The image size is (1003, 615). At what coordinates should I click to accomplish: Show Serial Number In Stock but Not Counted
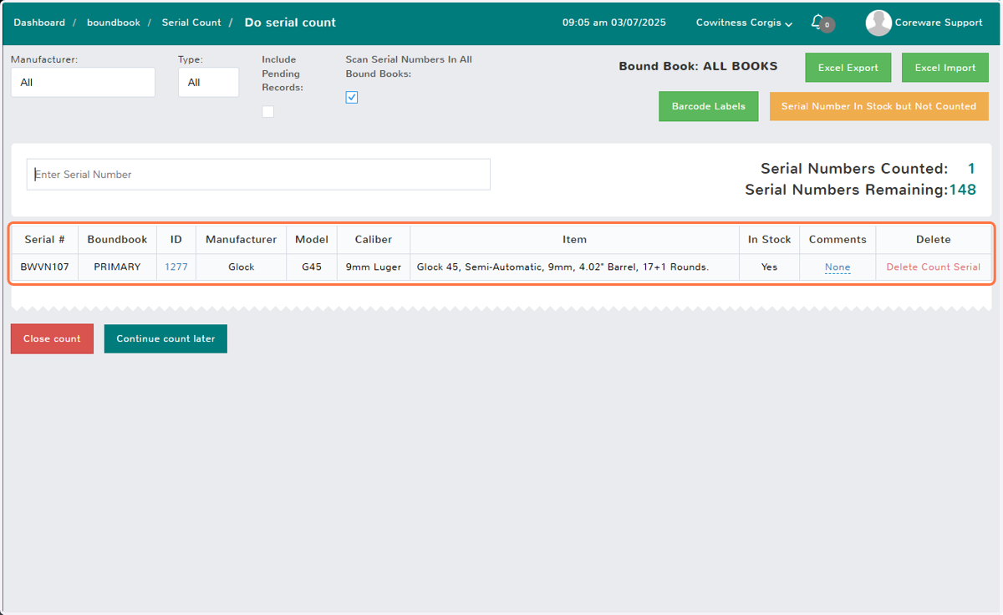[x=878, y=106]
